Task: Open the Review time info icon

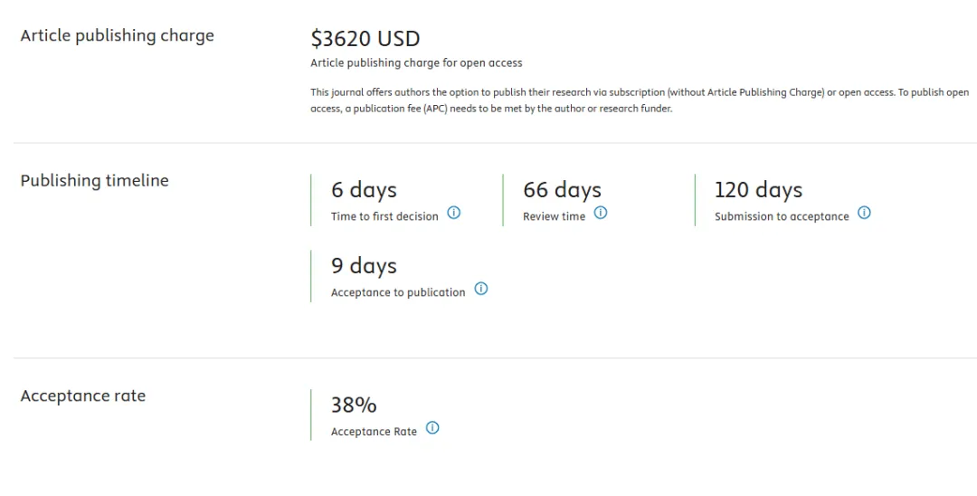Action: point(600,213)
